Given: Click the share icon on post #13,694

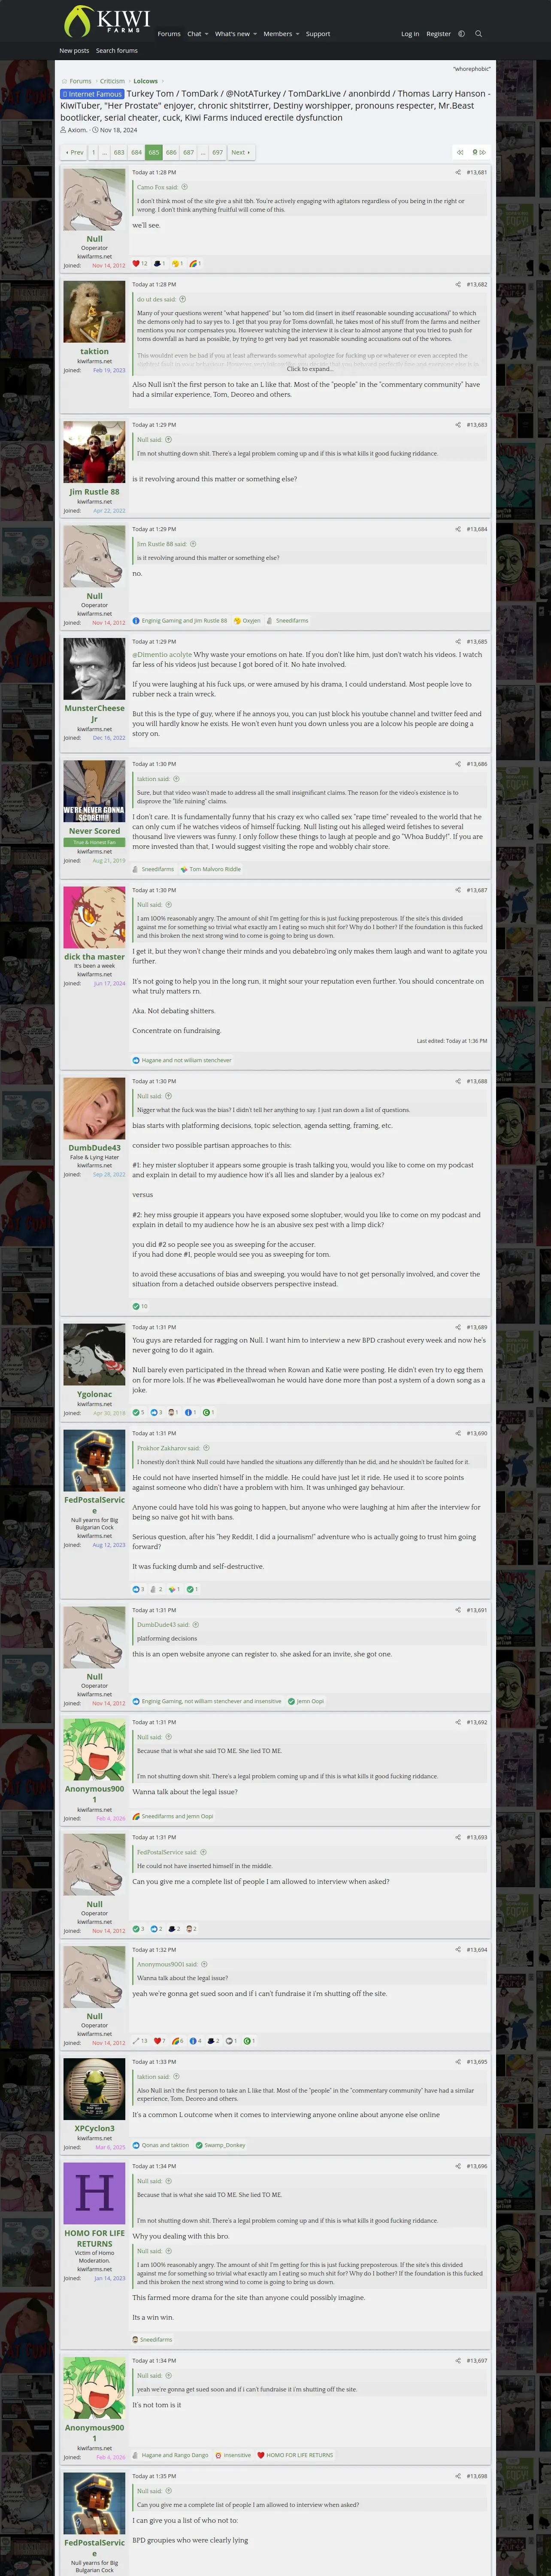Looking at the screenshot, I should click(458, 1950).
